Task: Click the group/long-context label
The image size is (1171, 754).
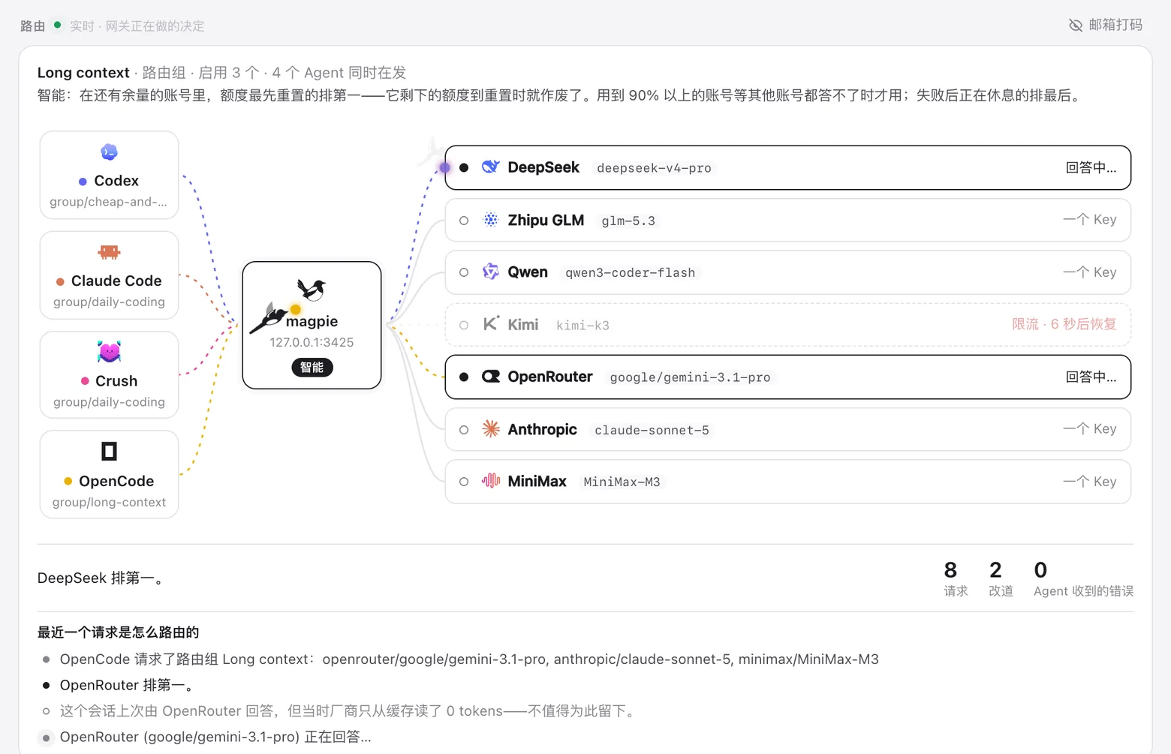Action: (x=109, y=503)
